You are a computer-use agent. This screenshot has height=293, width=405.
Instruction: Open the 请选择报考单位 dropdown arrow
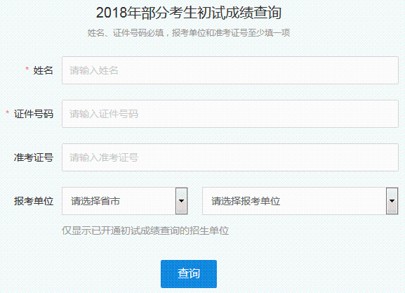coord(392,201)
